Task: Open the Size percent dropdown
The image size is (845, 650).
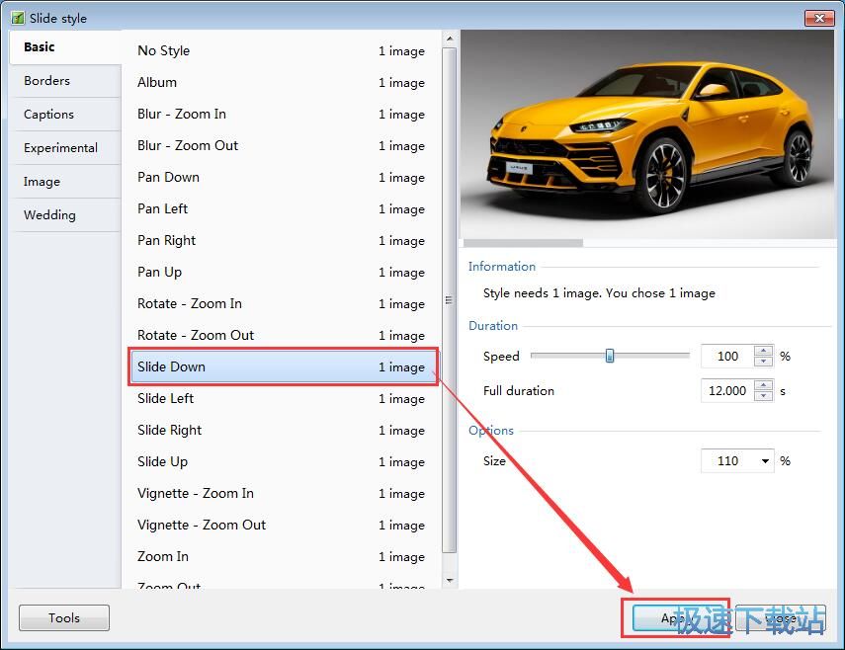Action: click(765, 461)
